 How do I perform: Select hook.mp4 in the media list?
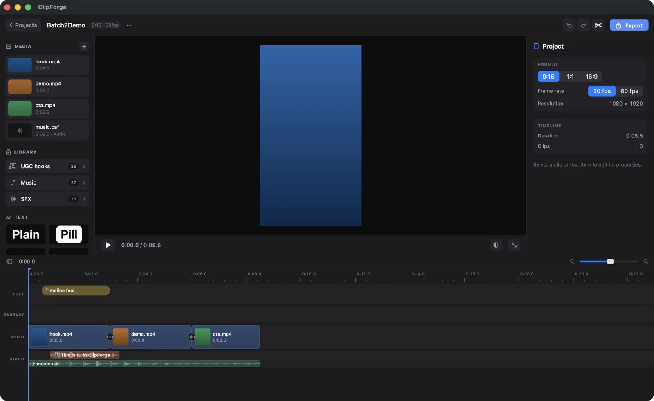tap(47, 65)
